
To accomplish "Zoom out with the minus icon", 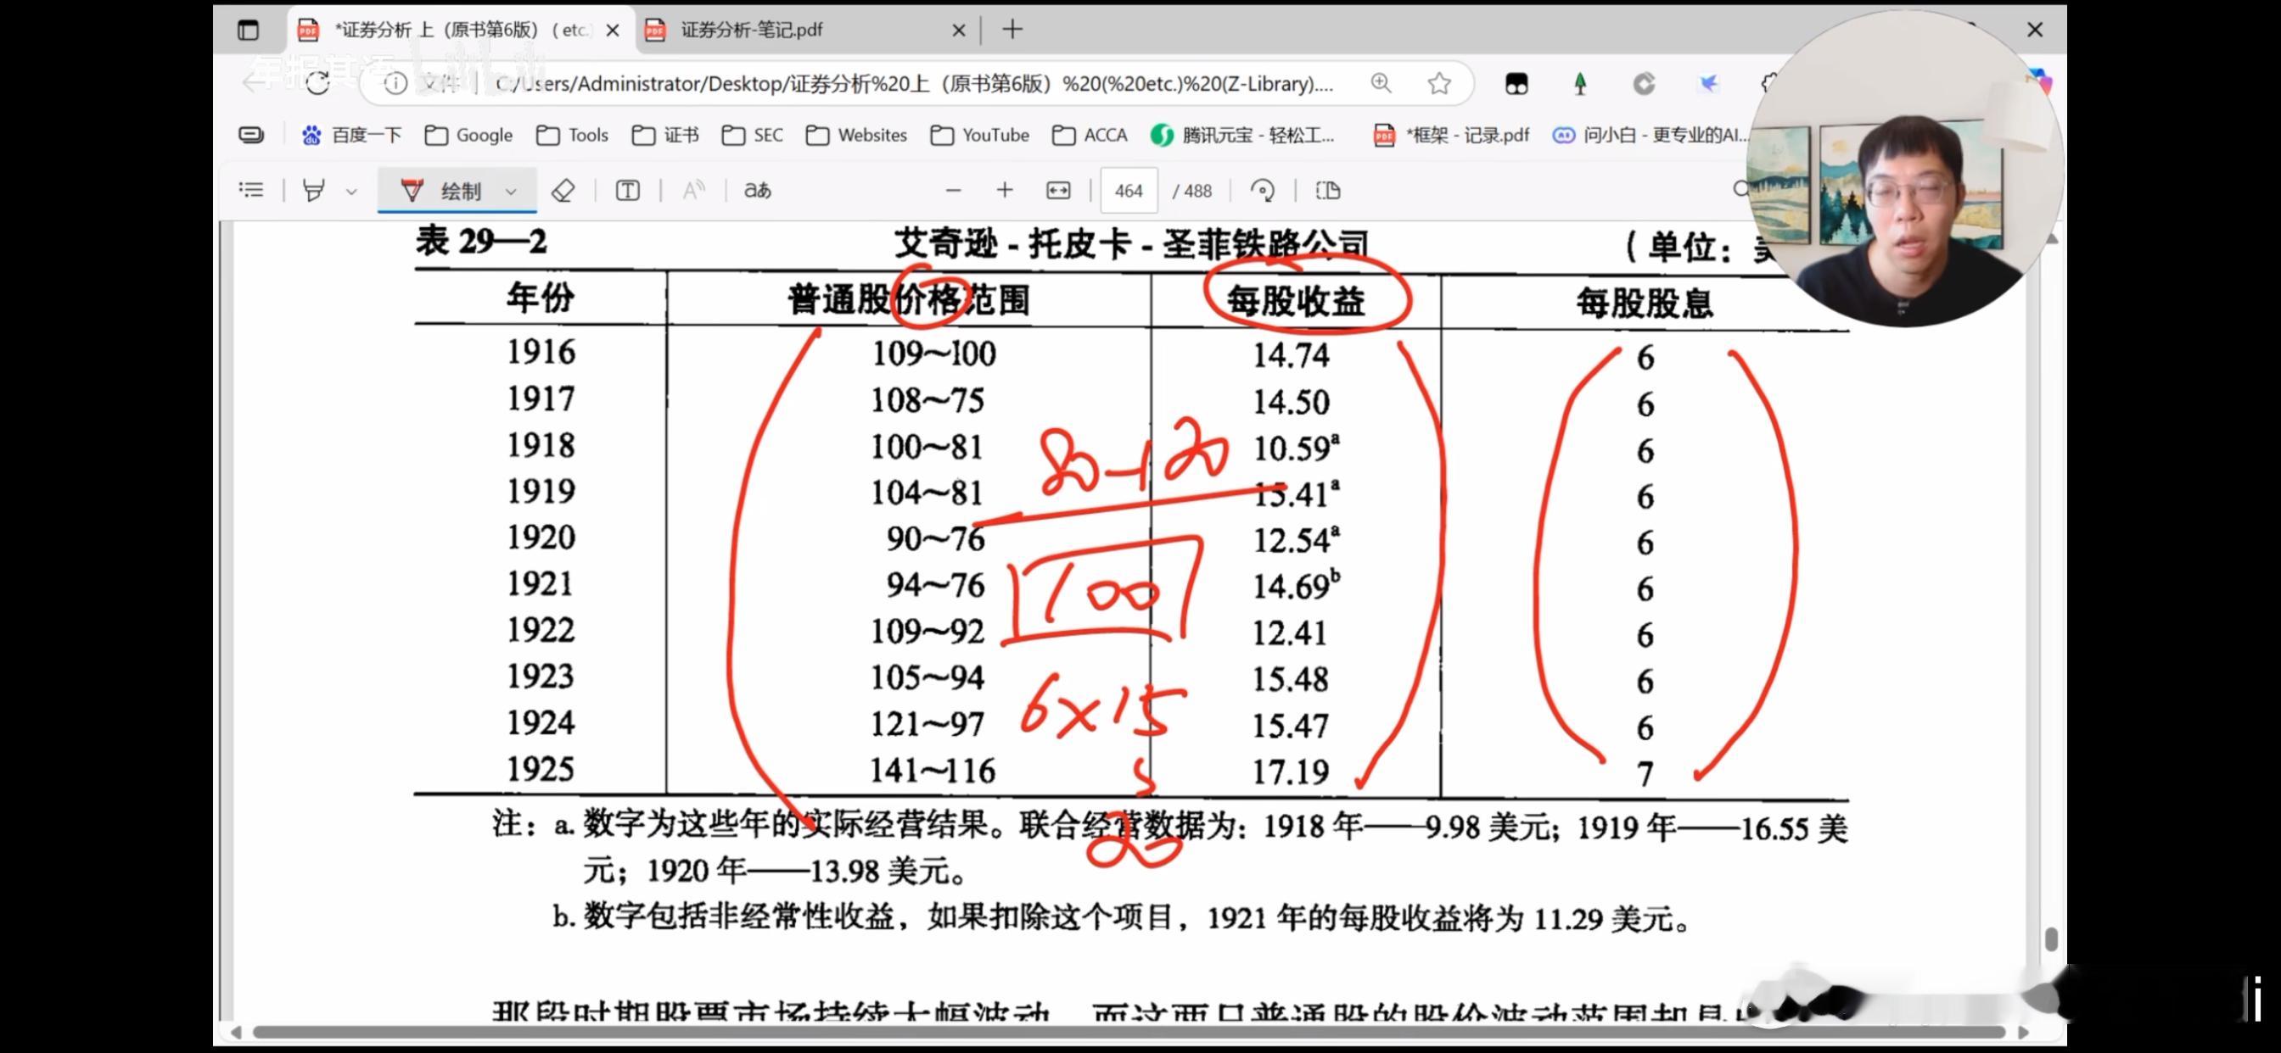I will pos(954,190).
